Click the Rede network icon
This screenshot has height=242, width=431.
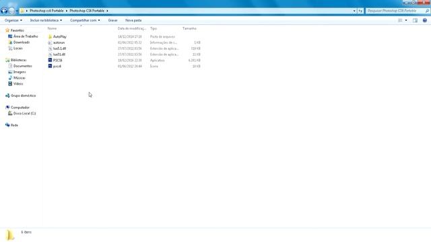pos(7,125)
